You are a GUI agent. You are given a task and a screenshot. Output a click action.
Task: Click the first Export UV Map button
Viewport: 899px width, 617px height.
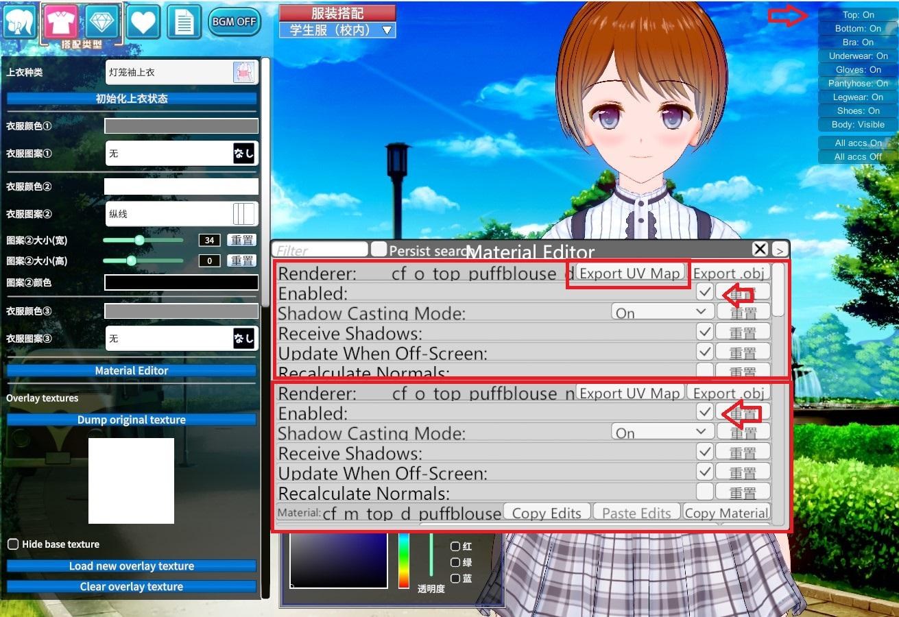click(x=629, y=274)
